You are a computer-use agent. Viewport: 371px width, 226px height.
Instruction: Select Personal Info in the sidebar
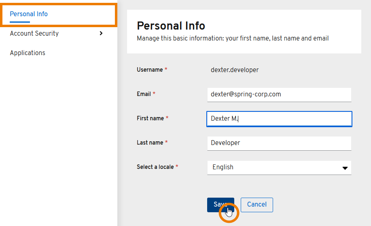coord(29,14)
